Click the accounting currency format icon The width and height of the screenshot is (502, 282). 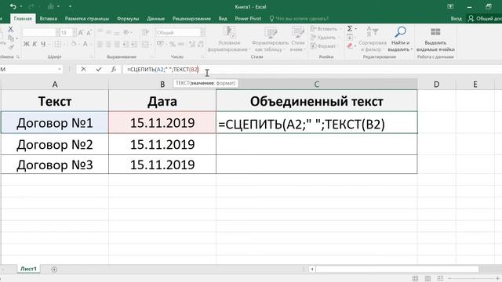[x=160, y=44]
